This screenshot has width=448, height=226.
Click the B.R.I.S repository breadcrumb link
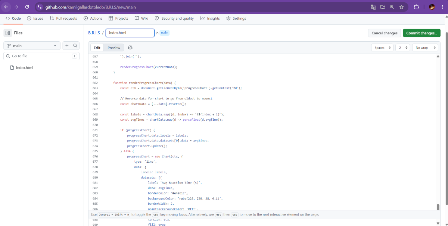pos(94,33)
